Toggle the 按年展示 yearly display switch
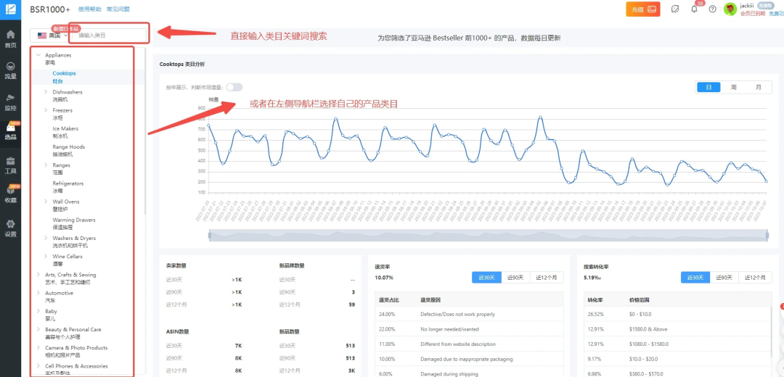The height and width of the screenshot is (377, 784). [x=234, y=88]
